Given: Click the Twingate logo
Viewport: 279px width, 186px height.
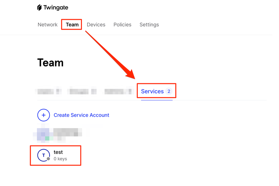Looking at the screenshot, I should coord(53,7).
